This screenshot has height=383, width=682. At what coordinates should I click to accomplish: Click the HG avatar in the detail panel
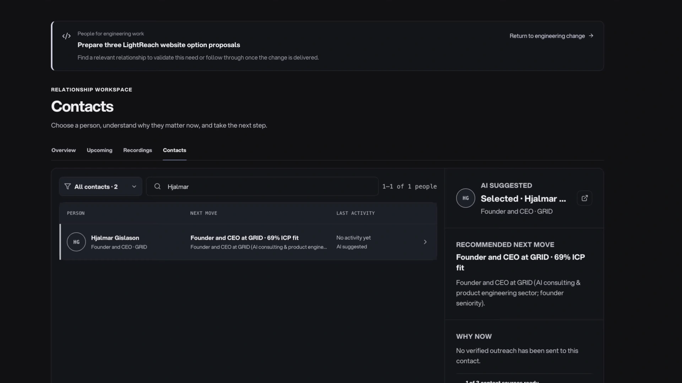(466, 198)
